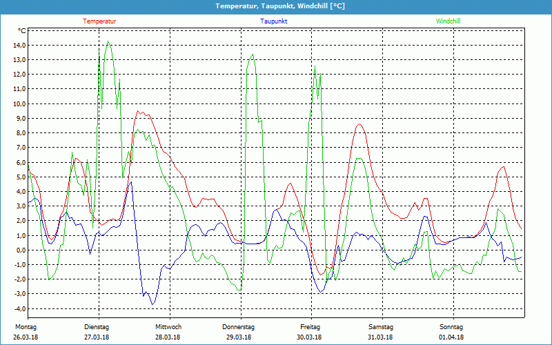Viewport: 552px width, 345px height.
Task: Click the Mittwoch day label
Action: (168, 327)
